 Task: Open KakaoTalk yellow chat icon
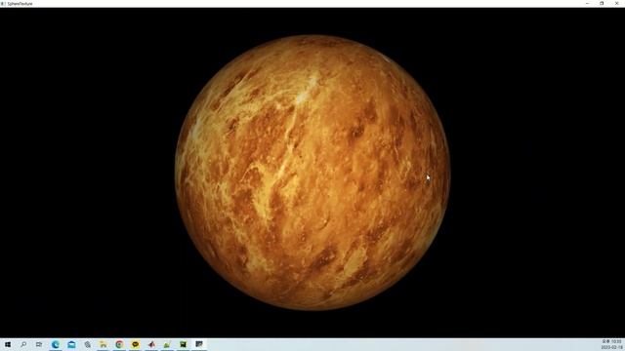click(x=135, y=344)
